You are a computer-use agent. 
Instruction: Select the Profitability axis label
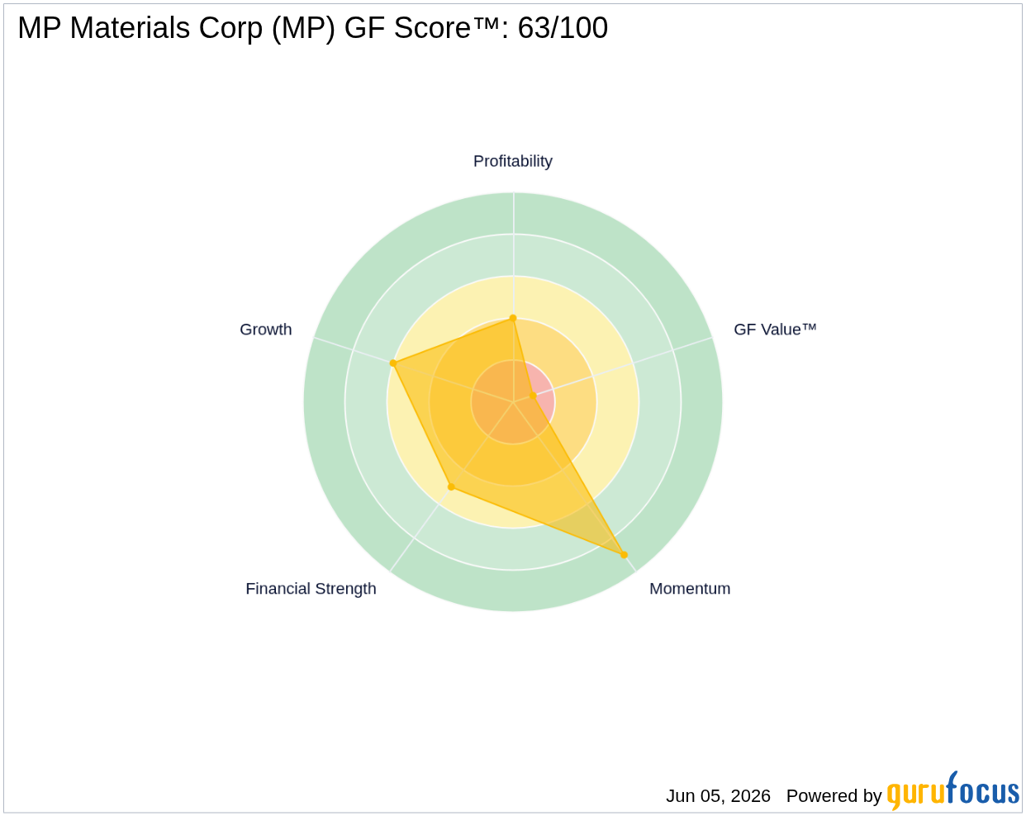tap(513, 161)
